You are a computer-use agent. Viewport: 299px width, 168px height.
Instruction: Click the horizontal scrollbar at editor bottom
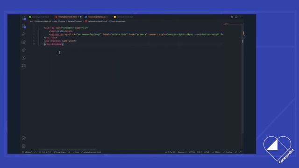tap(68, 149)
